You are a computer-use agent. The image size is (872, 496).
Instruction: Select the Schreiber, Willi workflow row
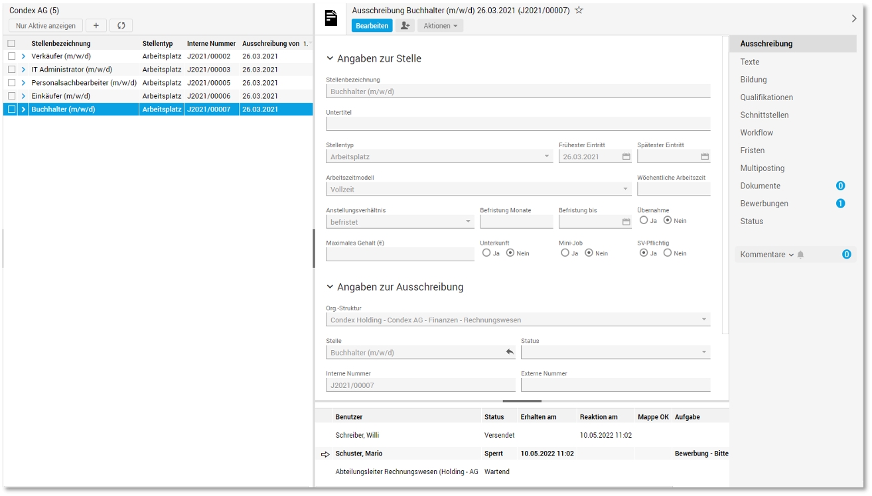[x=522, y=436]
